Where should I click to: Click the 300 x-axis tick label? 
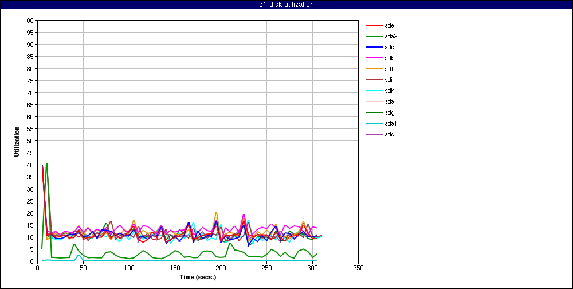312,268
